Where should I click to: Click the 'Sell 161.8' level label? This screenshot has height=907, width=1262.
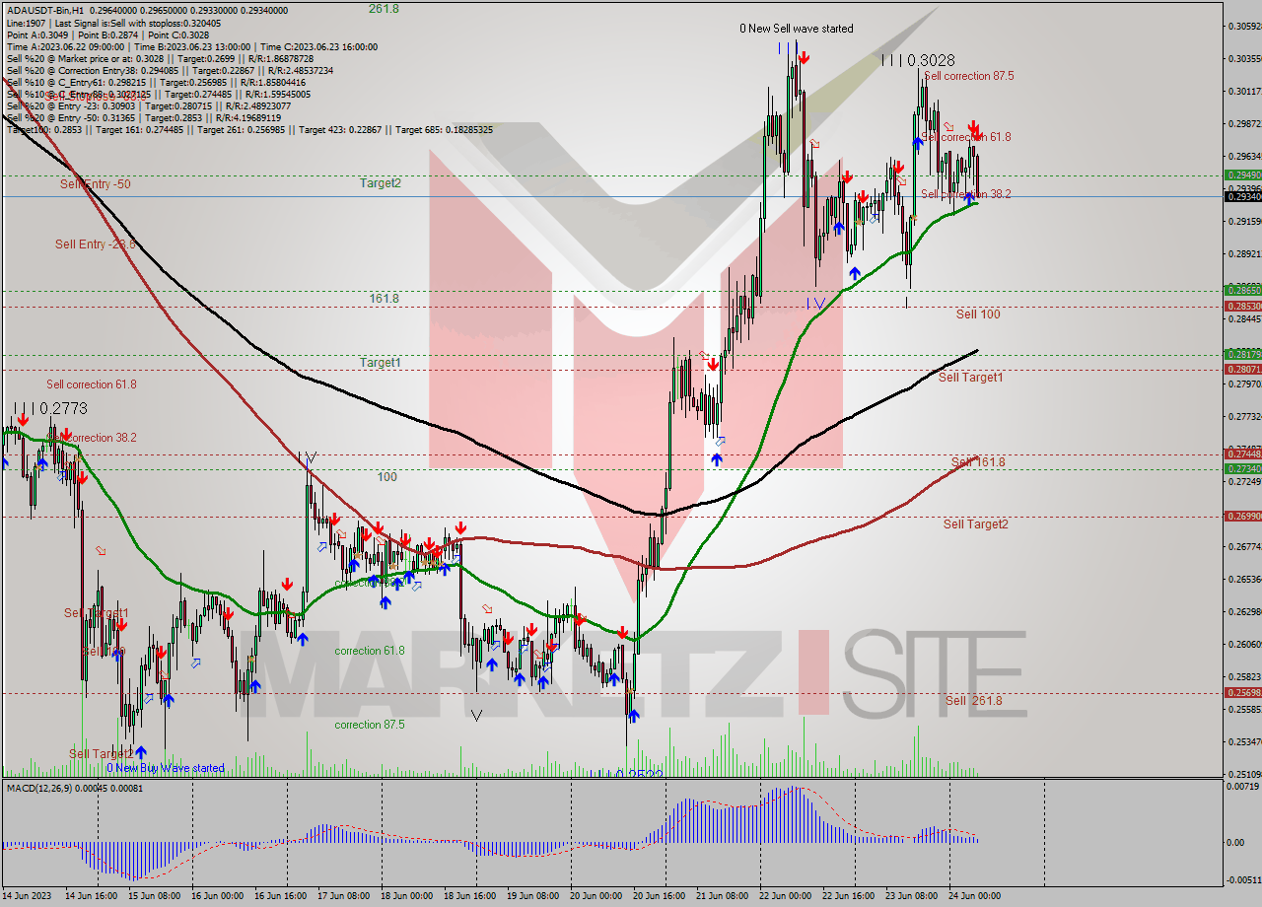[x=978, y=462]
